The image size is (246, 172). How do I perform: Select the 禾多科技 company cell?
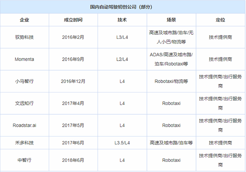[x=25, y=143]
